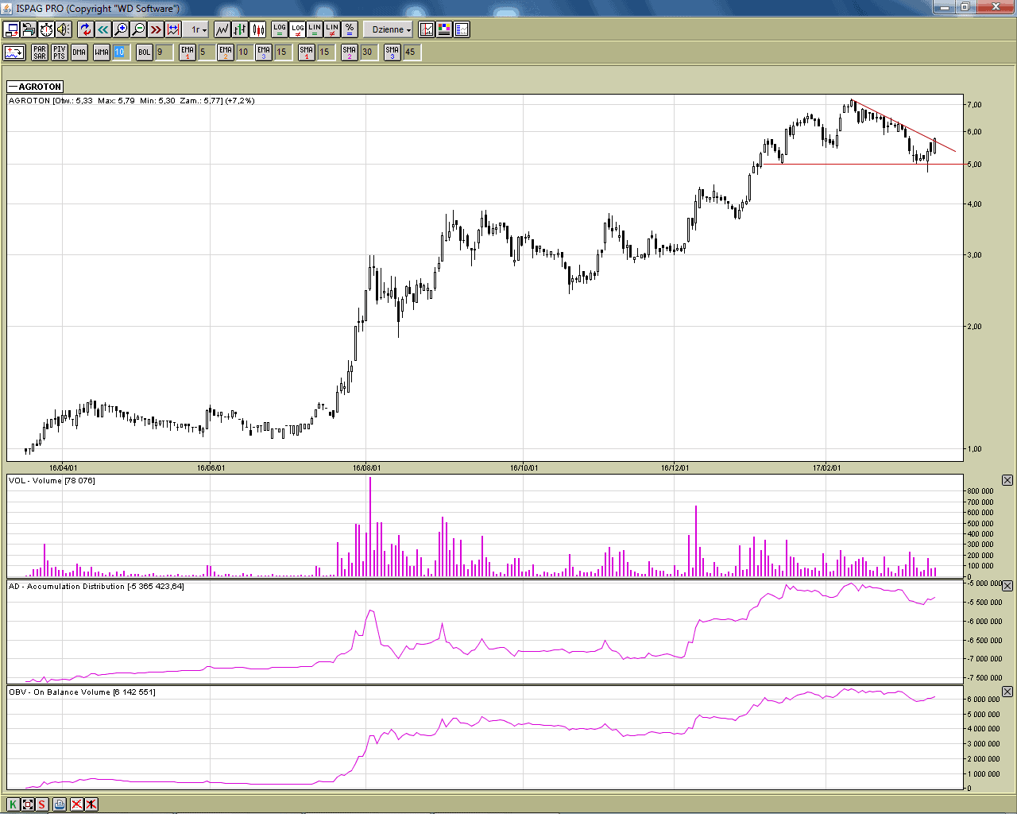The image size is (1017, 814).
Task: Click the zoom out magnifier icon
Action: [x=139, y=29]
